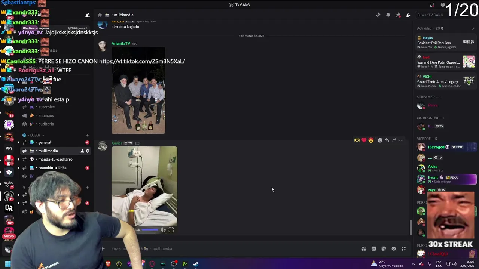Adjust the video progress slider
This screenshot has height=269, width=479.
150,230
